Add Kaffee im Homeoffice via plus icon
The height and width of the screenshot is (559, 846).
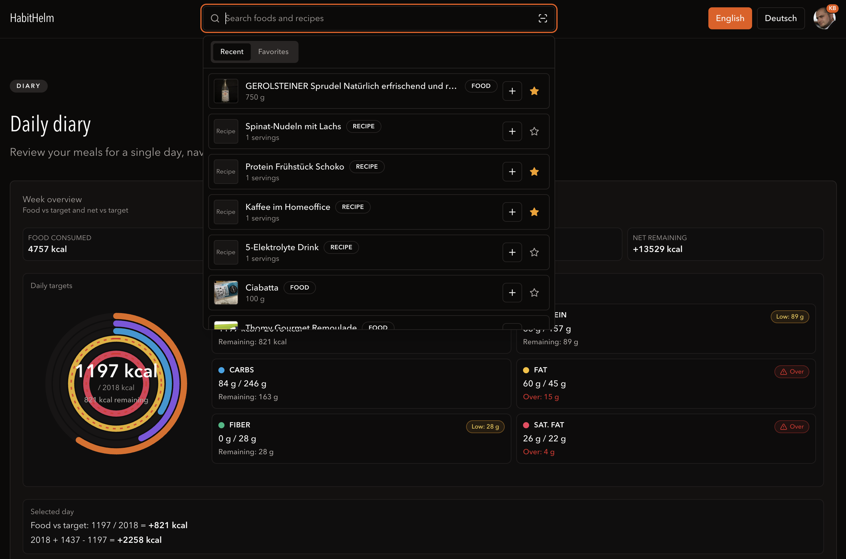512,212
